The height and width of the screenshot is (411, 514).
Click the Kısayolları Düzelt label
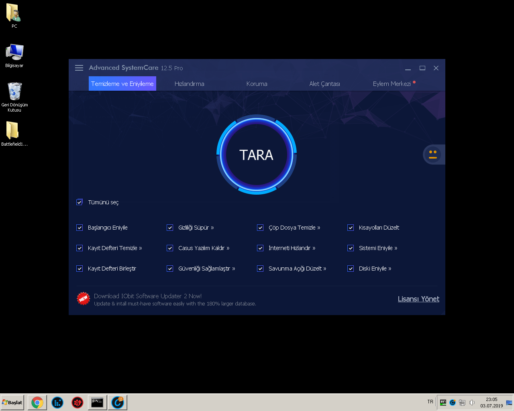pos(379,228)
